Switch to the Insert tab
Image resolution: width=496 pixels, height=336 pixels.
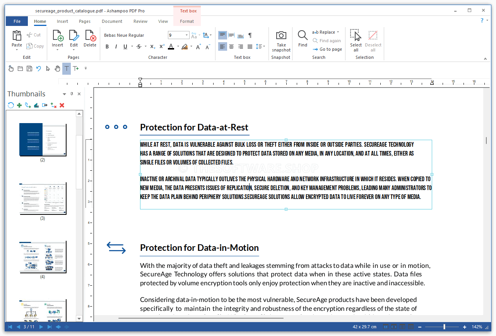pos(63,21)
